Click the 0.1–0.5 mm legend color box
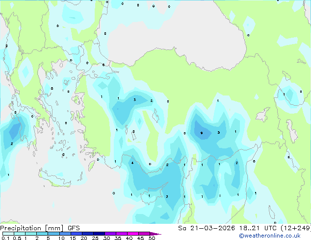This screenshot has width=311, height=240. pos(8,234)
